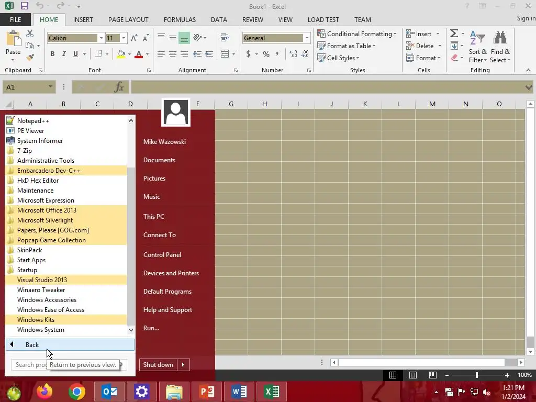Toggle Align Left
The height and width of the screenshot is (402, 536).
[x=161, y=54]
